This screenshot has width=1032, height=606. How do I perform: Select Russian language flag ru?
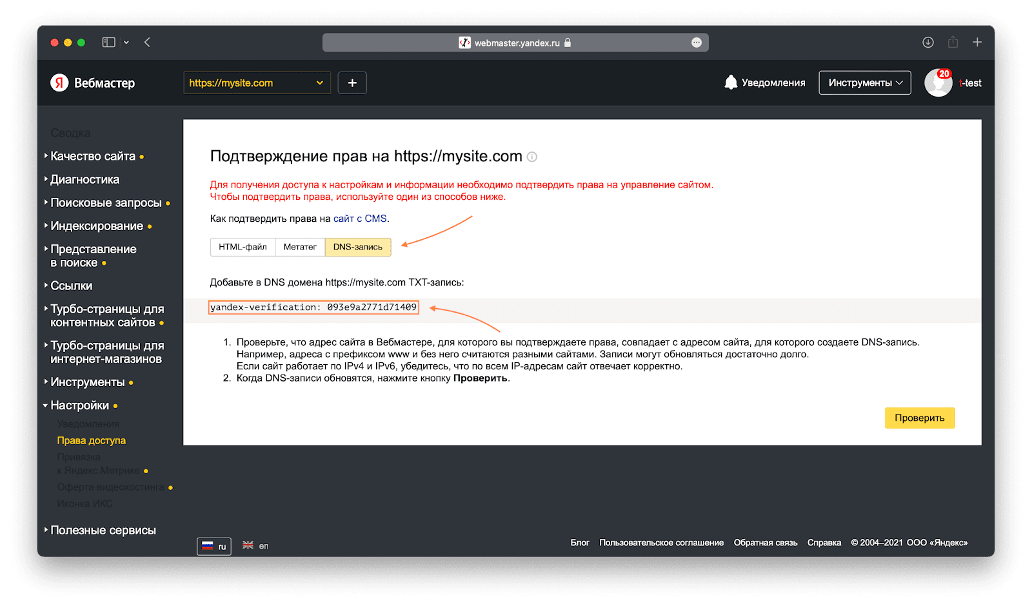(x=214, y=546)
